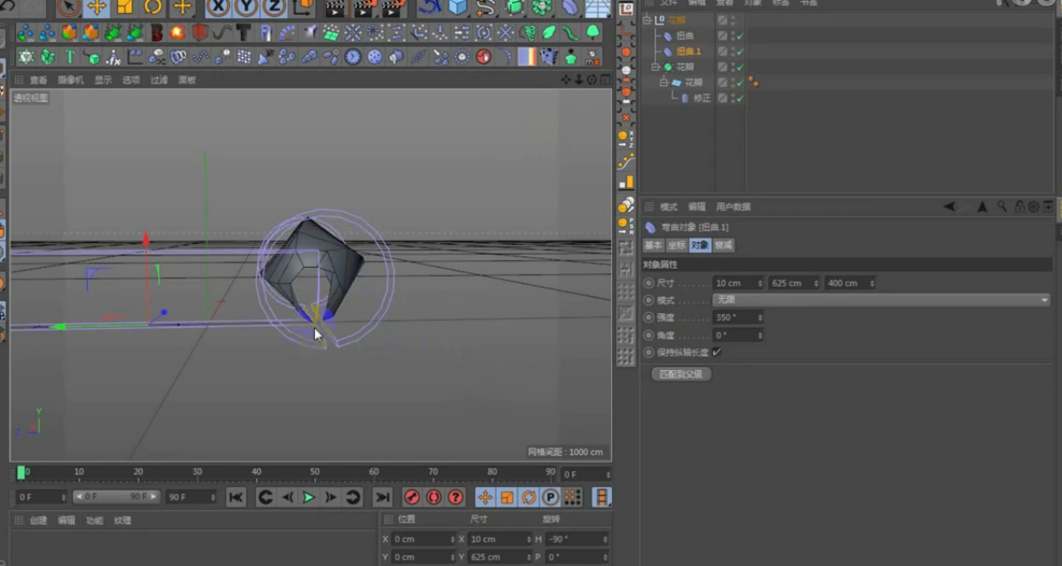The image size is (1062, 566).
Task: Click the stepper arrows of the 强度 350° field
Action: (760, 318)
